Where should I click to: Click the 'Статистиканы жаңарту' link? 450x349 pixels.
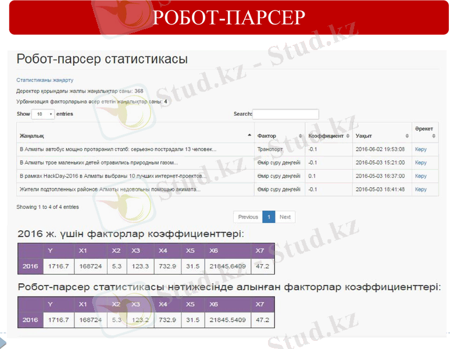[x=45, y=80]
